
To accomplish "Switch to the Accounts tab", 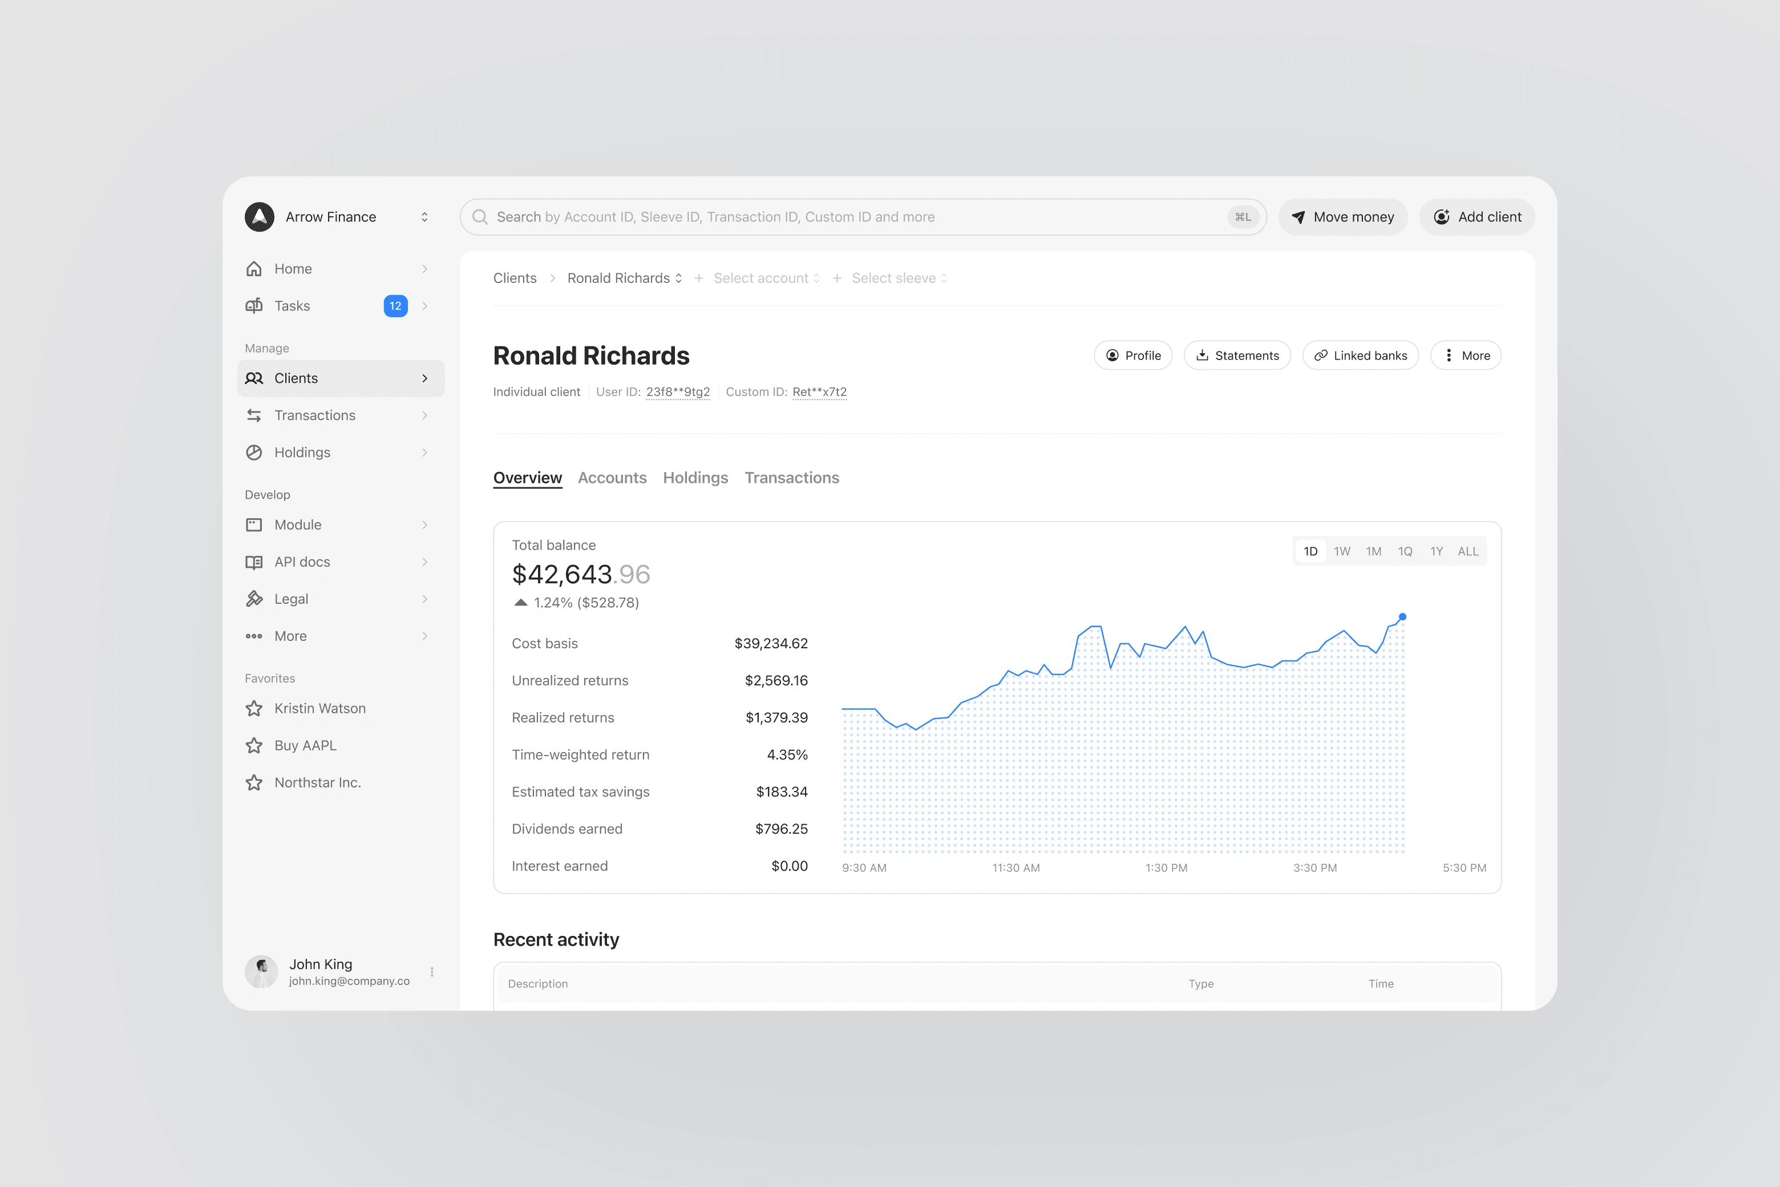I will pyautogui.click(x=612, y=478).
